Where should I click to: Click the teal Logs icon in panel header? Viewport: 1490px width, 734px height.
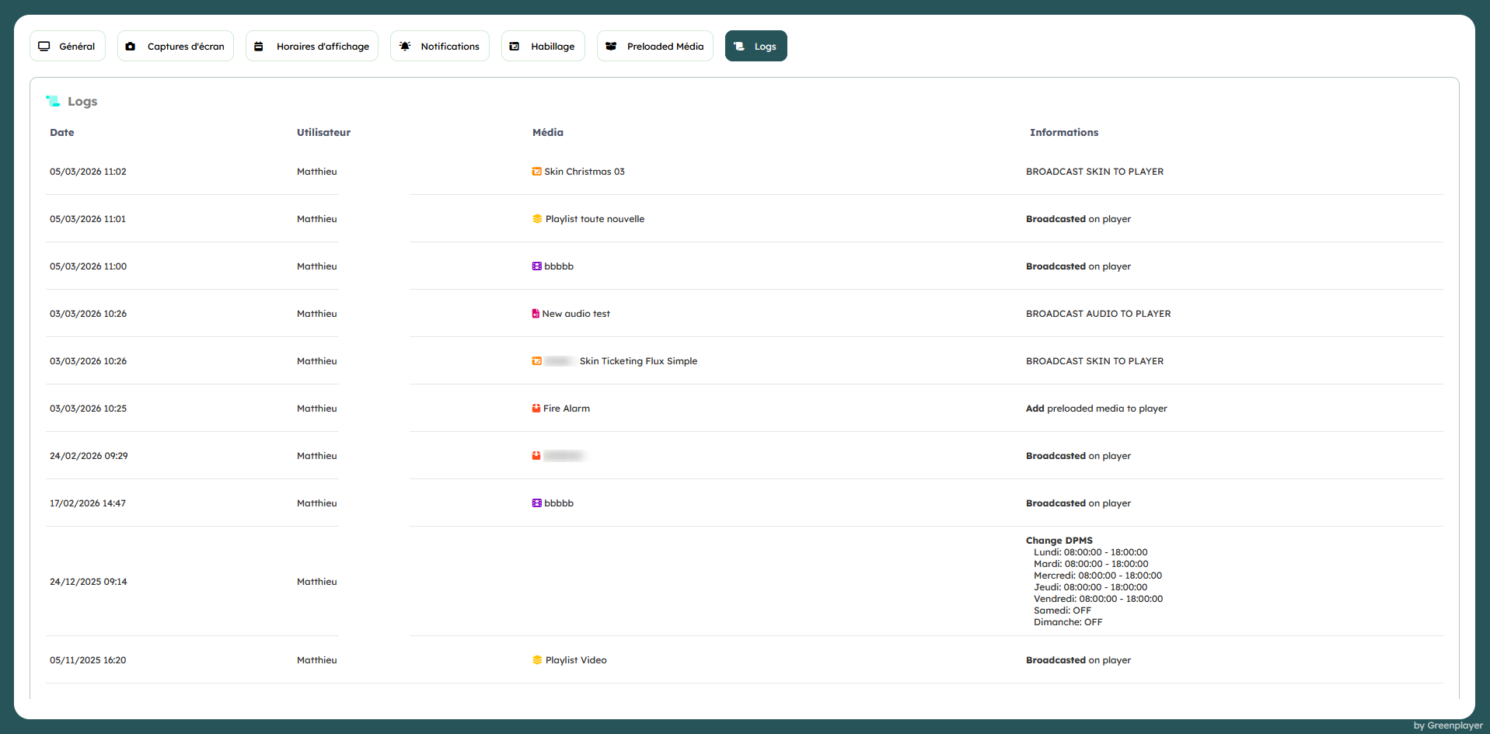point(53,101)
